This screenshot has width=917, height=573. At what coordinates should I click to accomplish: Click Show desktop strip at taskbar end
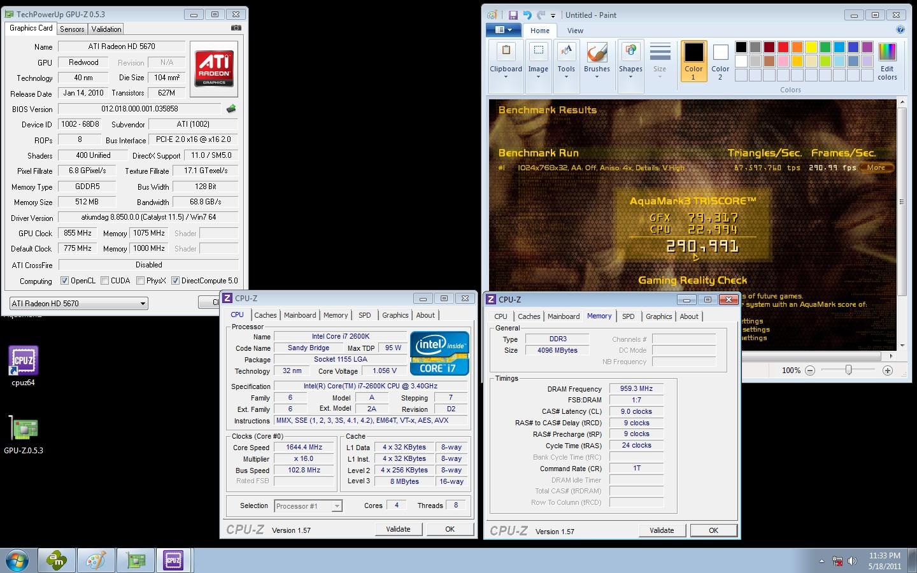pyautogui.click(x=912, y=561)
